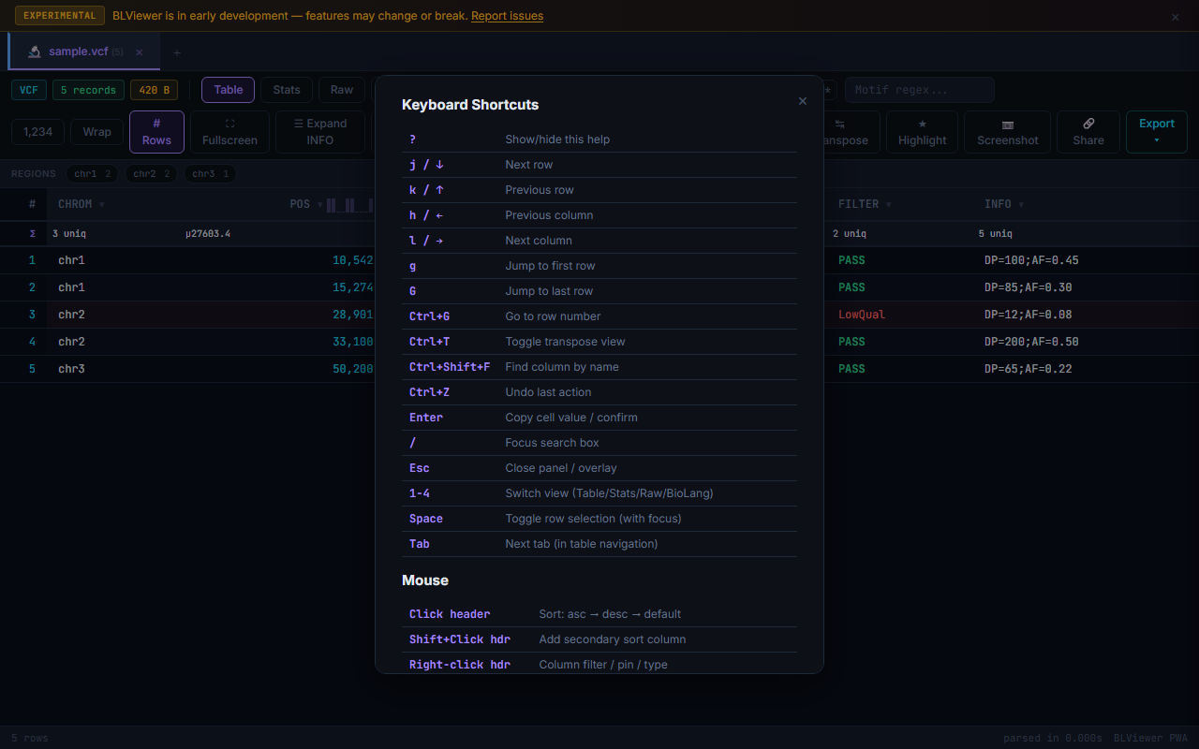Select the chr2 region chip
1199x749 pixels.
(x=151, y=173)
